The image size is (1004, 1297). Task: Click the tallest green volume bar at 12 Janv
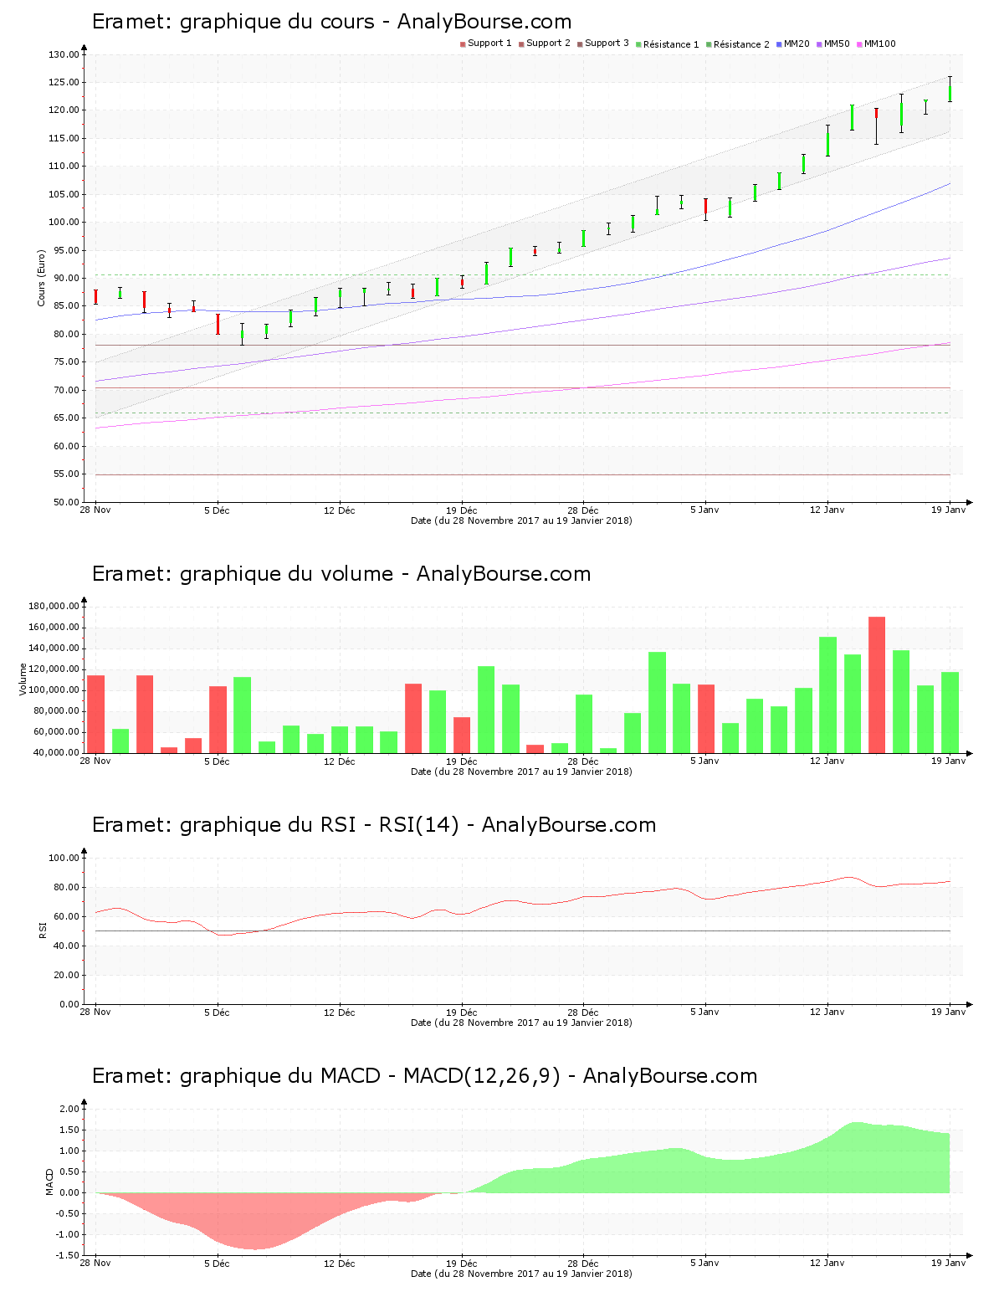(x=827, y=695)
